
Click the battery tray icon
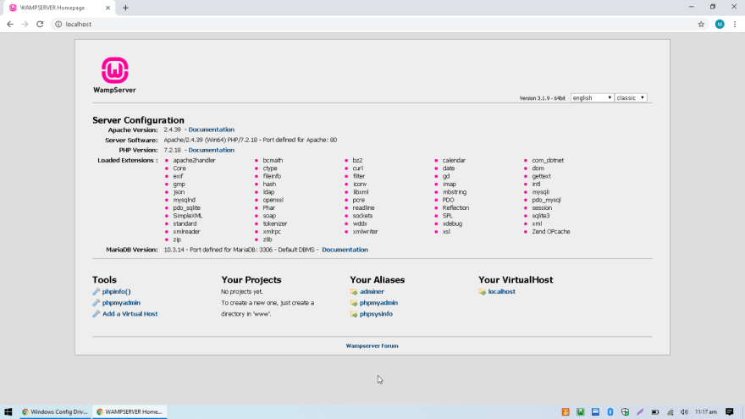654,412
